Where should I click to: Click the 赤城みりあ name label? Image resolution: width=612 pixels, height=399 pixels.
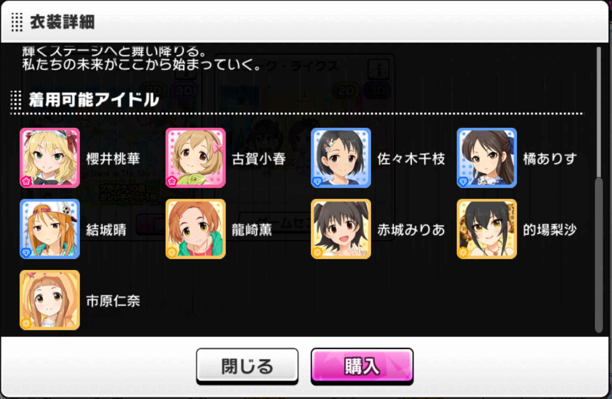(411, 230)
